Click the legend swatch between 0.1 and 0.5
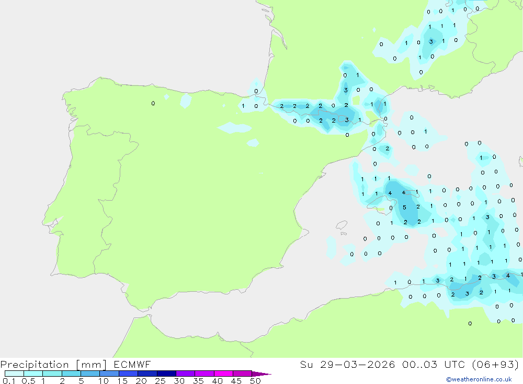 14,374
